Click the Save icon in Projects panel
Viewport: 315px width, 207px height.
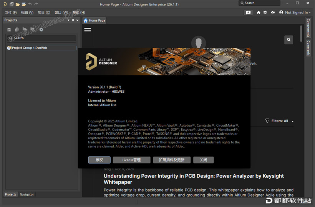coord(9,30)
